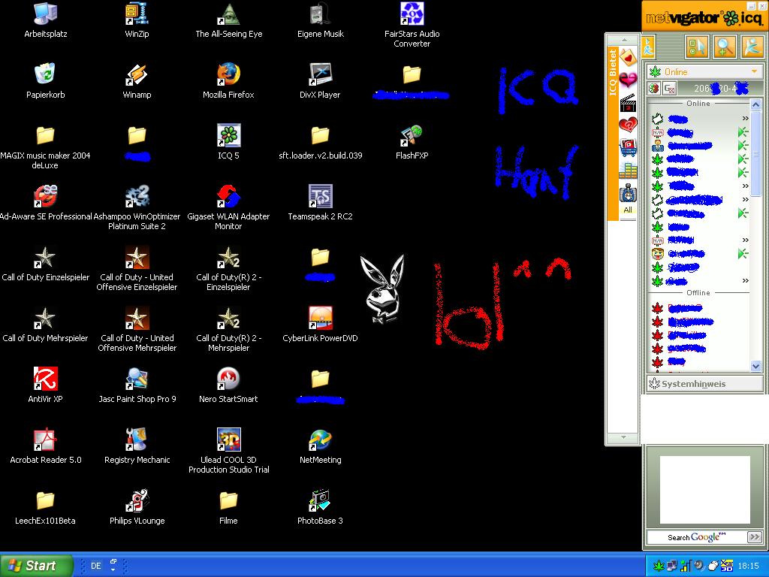This screenshot has width=769, height=577.
Task: Select Call of Duty(R) 2 - Einzelspieler icon
Action: click(228, 268)
